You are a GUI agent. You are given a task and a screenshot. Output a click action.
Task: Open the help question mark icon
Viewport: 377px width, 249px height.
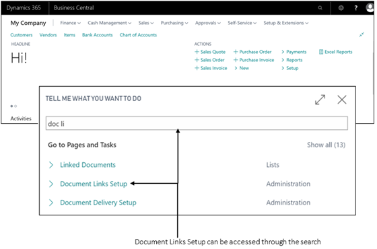click(x=356, y=8)
